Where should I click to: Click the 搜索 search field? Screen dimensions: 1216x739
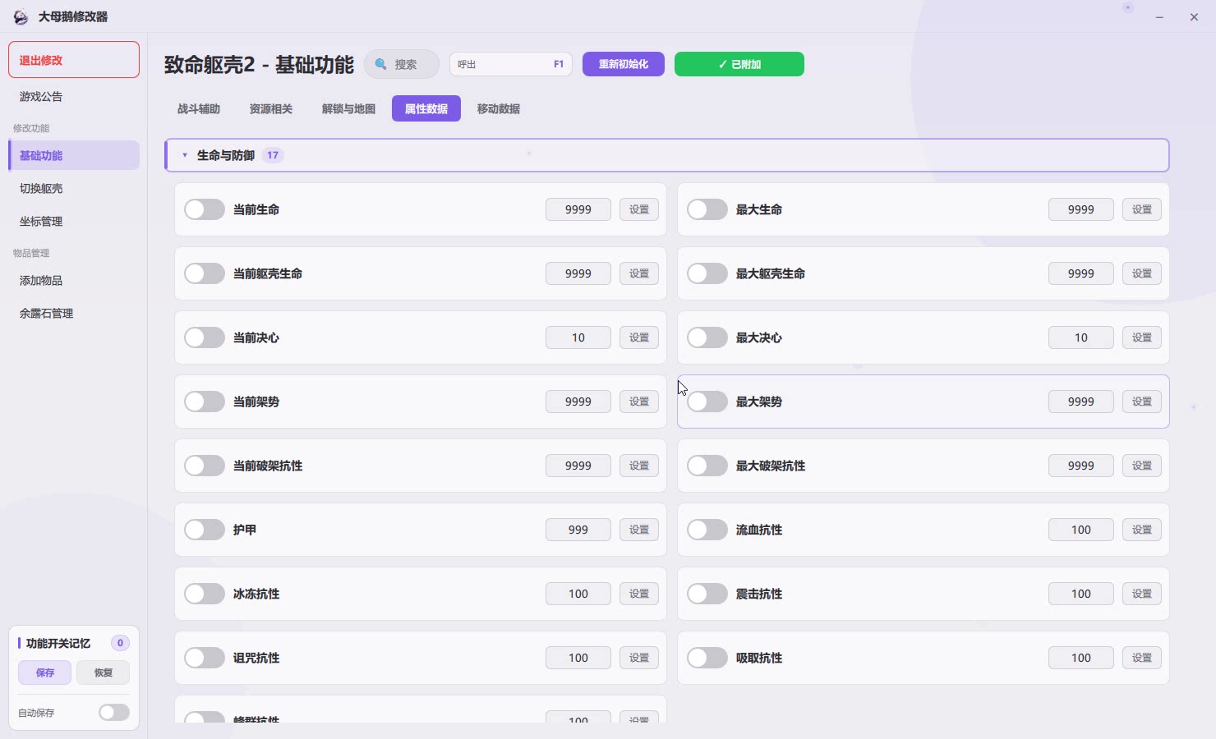[402, 64]
